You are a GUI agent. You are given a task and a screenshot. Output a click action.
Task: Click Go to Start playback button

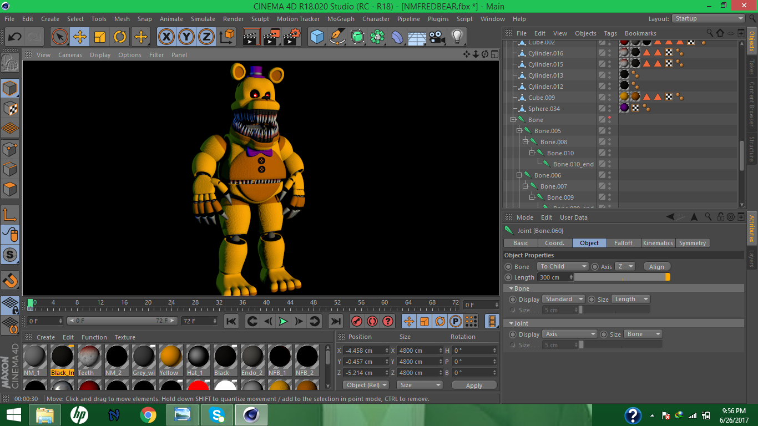click(231, 321)
